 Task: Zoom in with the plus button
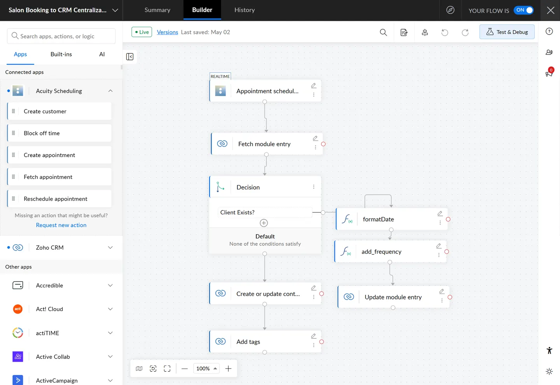click(x=228, y=368)
